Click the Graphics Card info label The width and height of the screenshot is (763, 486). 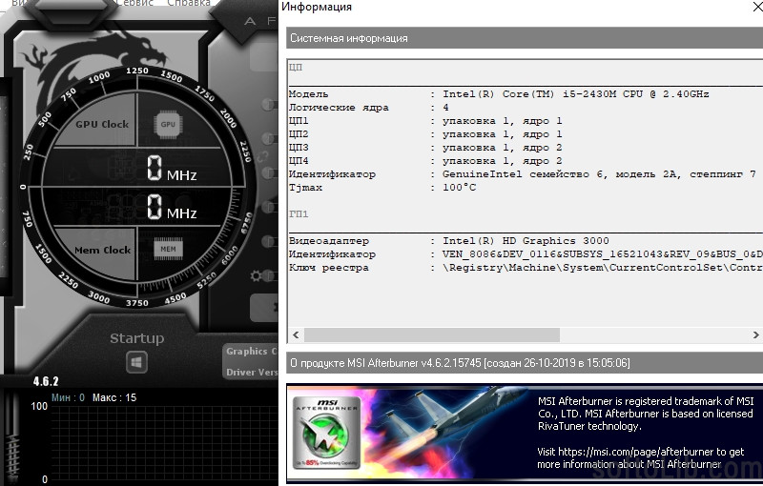pos(251,351)
